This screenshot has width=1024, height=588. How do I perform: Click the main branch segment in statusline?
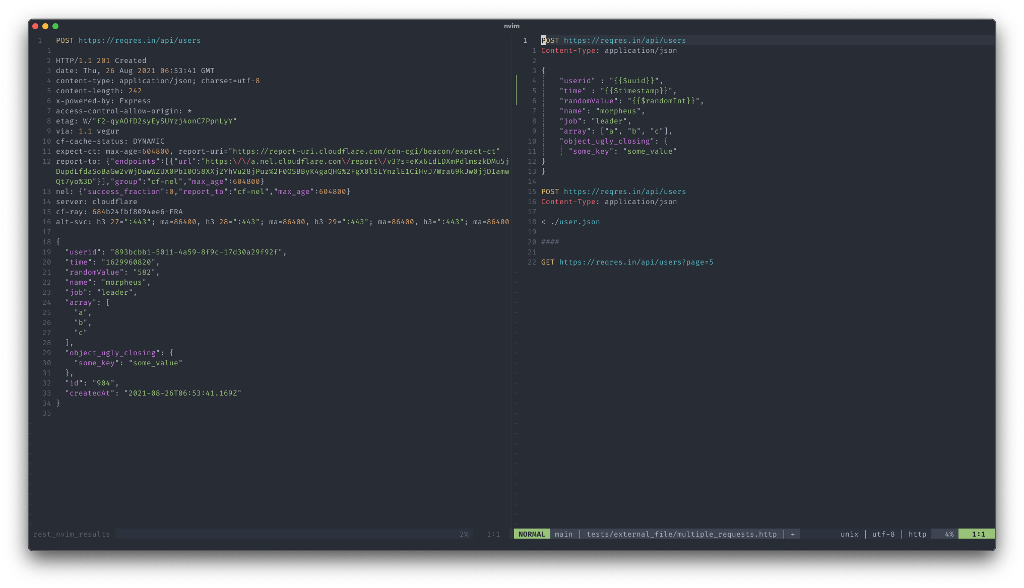point(563,534)
